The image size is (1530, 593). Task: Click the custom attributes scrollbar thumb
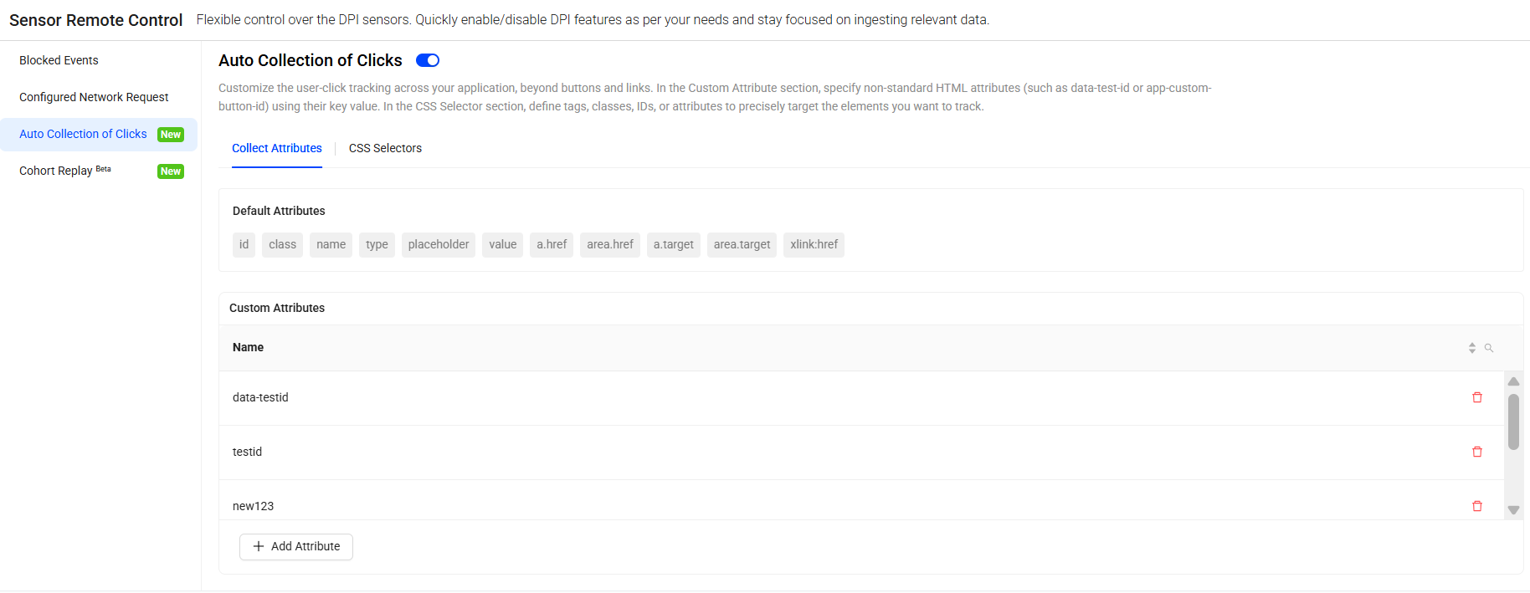pyautogui.click(x=1513, y=422)
